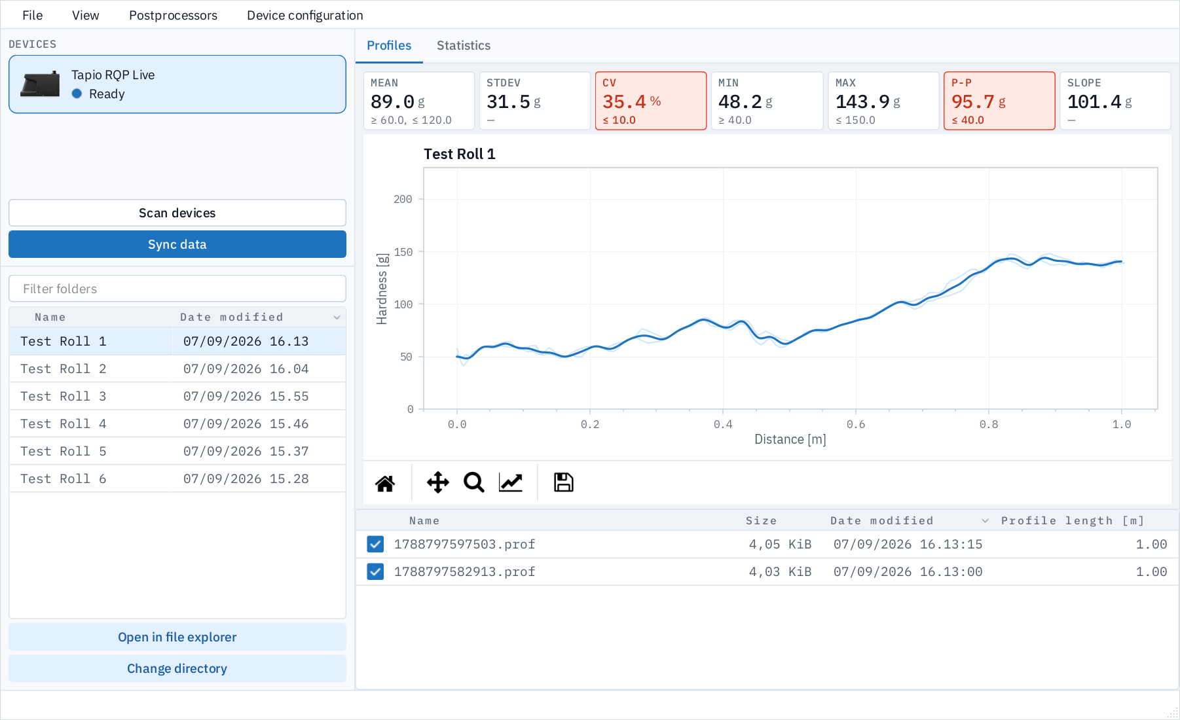Open the Device configuration menu
This screenshot has height=720, width=1180.
click(x=305, y=15)
